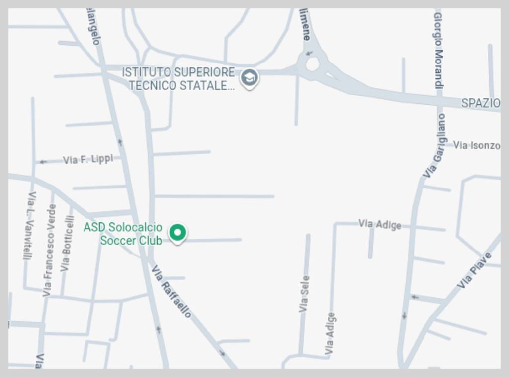Click the Via Piave street label
The image size is (509, 377).
coord(474,271)
